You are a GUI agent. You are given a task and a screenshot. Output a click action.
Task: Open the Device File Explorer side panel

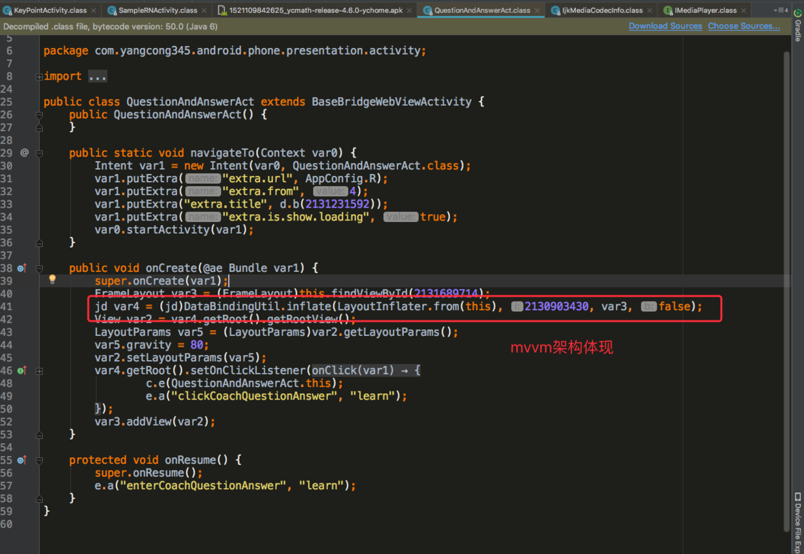pyautogui.click(x=798, y=523)
